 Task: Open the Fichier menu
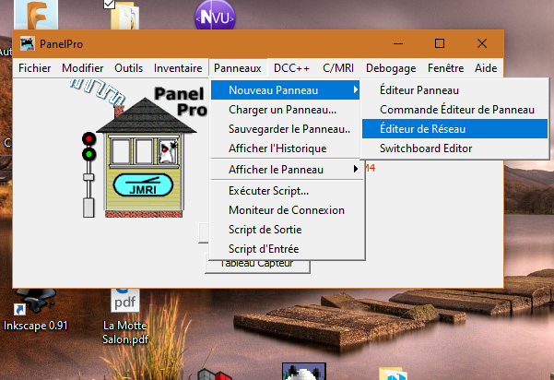(35, 67)
